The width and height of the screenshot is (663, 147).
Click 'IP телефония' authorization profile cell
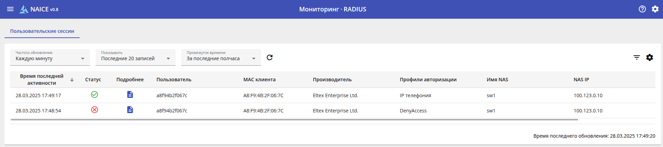click(x=415, y=95)
